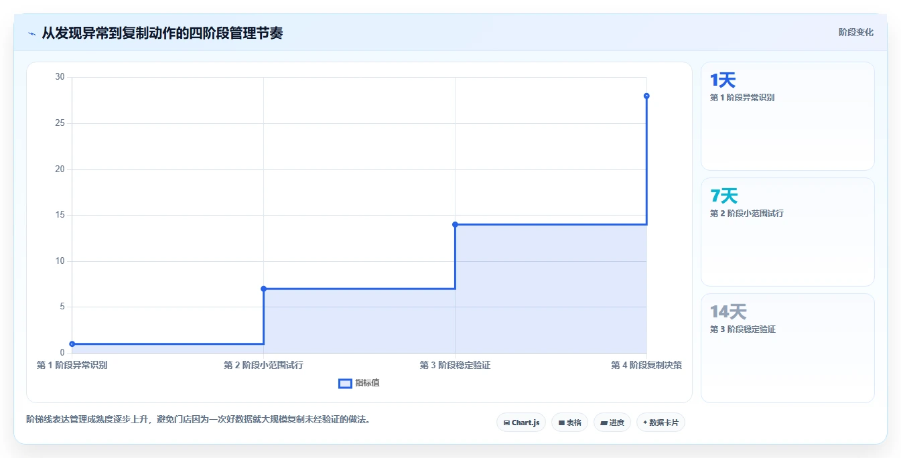Image resolution: width=901 pixels, height=458 pixels.
Task: Toggle the 指标值 legend item
Action: coord(359,383)
